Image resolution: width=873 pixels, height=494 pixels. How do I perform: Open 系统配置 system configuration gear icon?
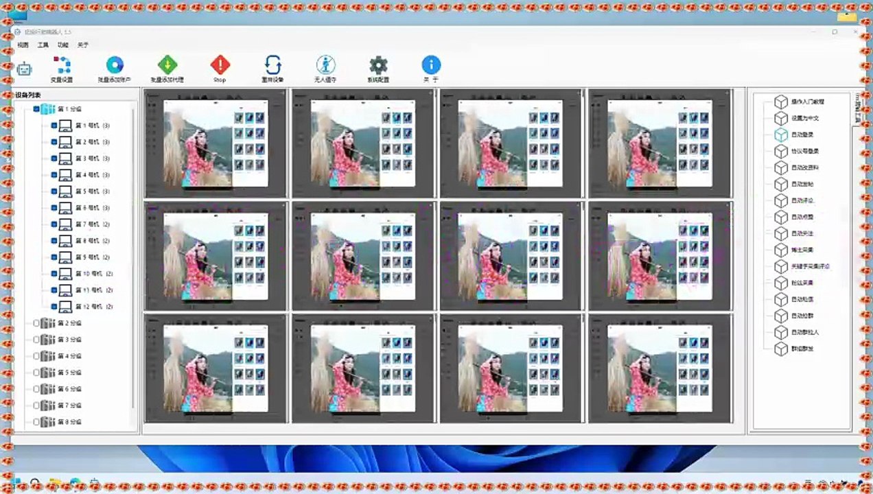(378, 65)
